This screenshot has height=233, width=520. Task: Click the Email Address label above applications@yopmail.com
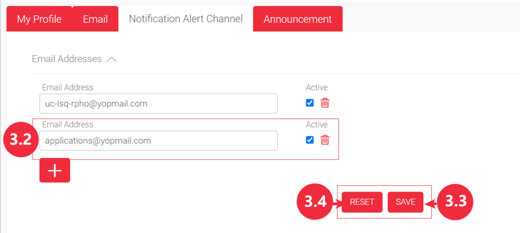[x=68, y=125]
